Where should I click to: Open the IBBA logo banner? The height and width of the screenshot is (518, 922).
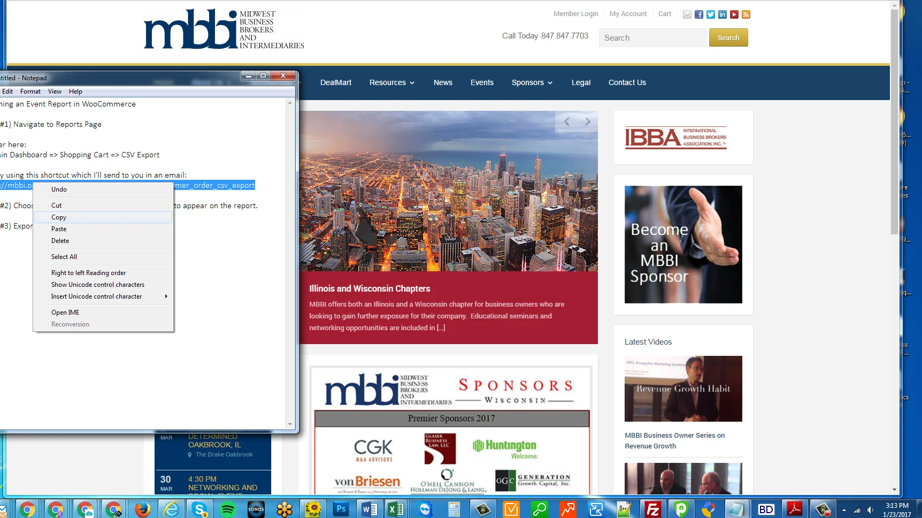pos(676,138)
